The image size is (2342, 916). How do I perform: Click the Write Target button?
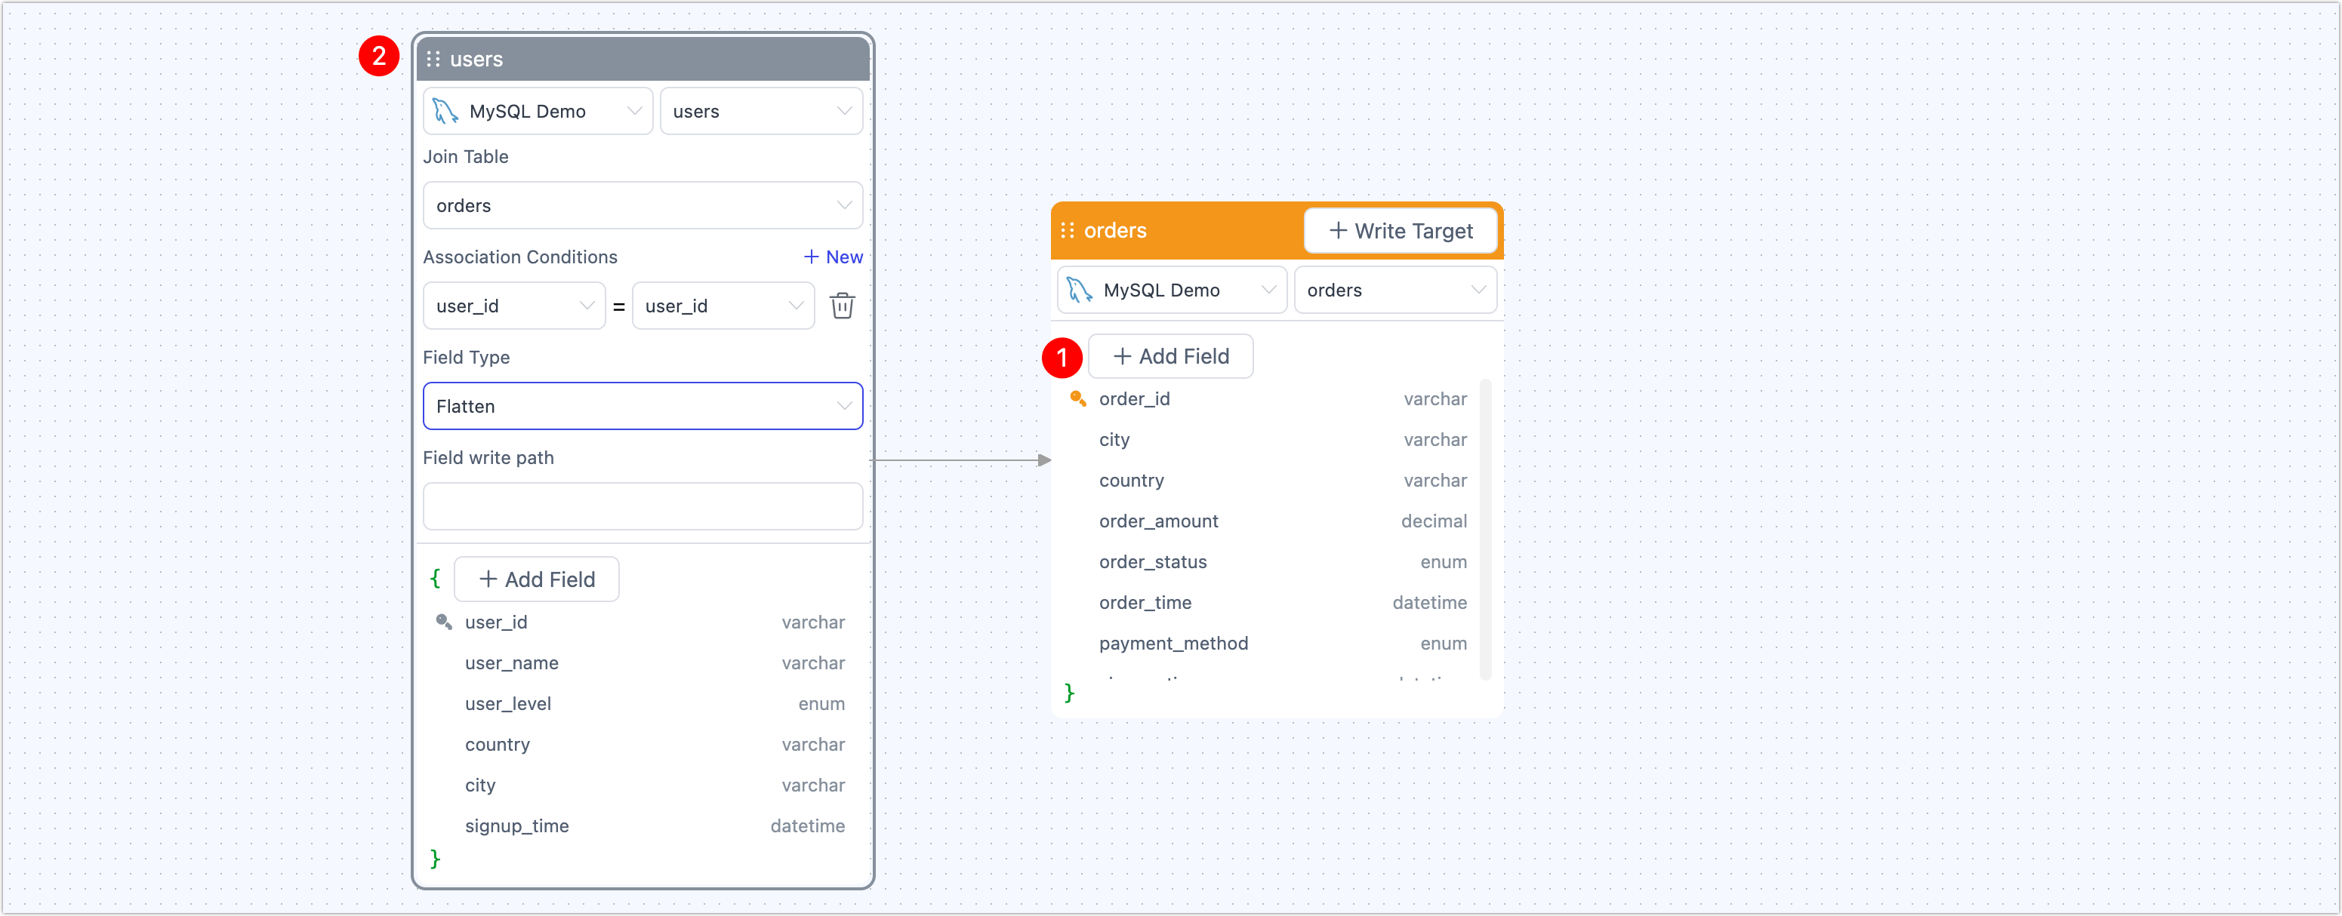point(1400,231)
